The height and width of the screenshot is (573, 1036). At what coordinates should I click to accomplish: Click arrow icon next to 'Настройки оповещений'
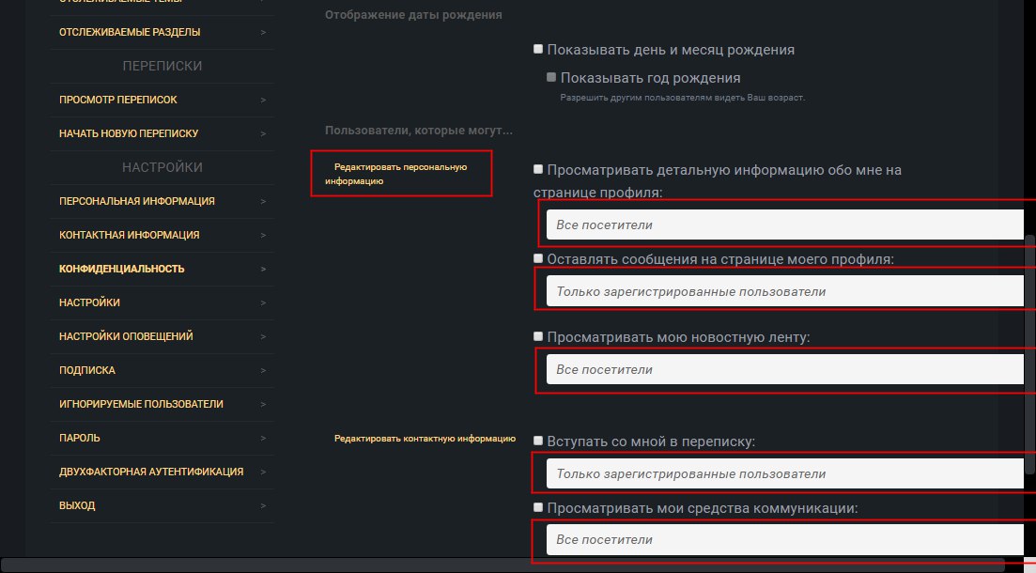pyautogui.click(x=263, y=336)
